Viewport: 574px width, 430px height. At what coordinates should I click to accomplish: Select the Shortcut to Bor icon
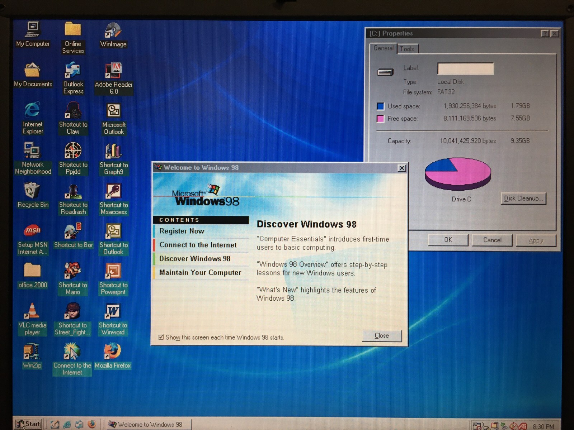tap(73, 235)
